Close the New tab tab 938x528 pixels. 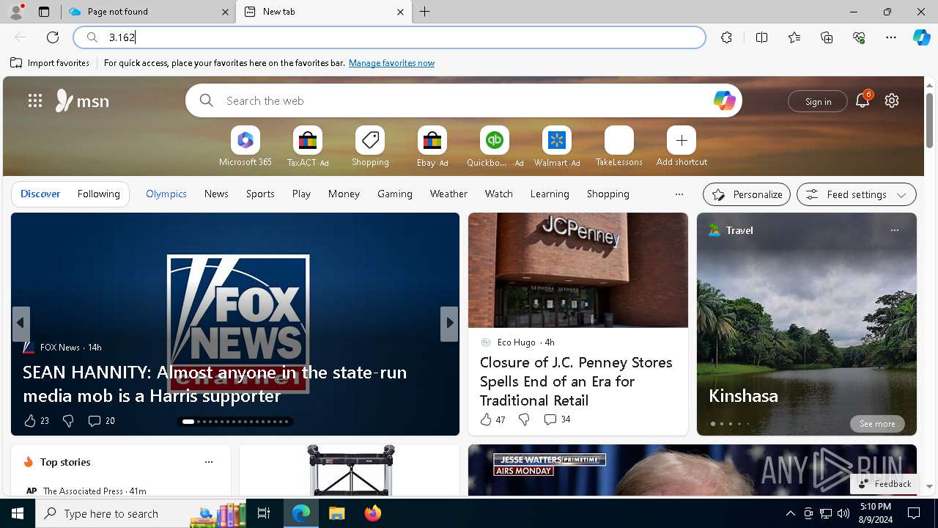click(400, 12)
